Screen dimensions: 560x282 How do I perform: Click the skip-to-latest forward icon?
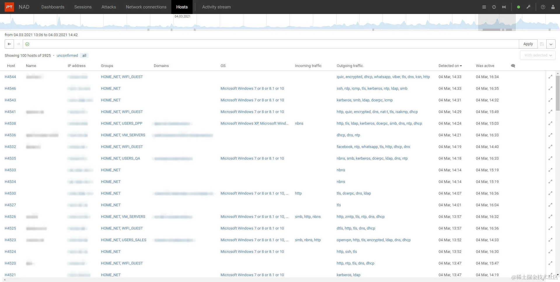504,7
